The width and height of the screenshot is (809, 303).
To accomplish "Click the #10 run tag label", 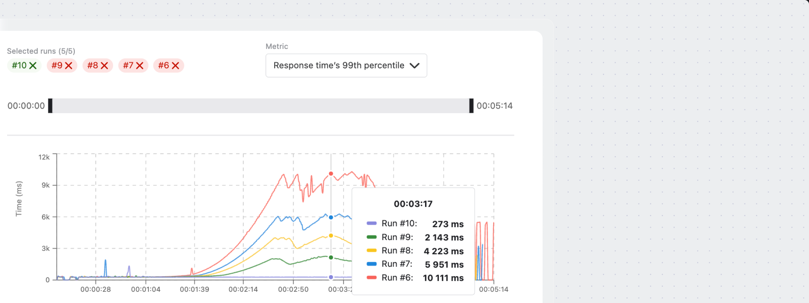I will coord(19,66).
